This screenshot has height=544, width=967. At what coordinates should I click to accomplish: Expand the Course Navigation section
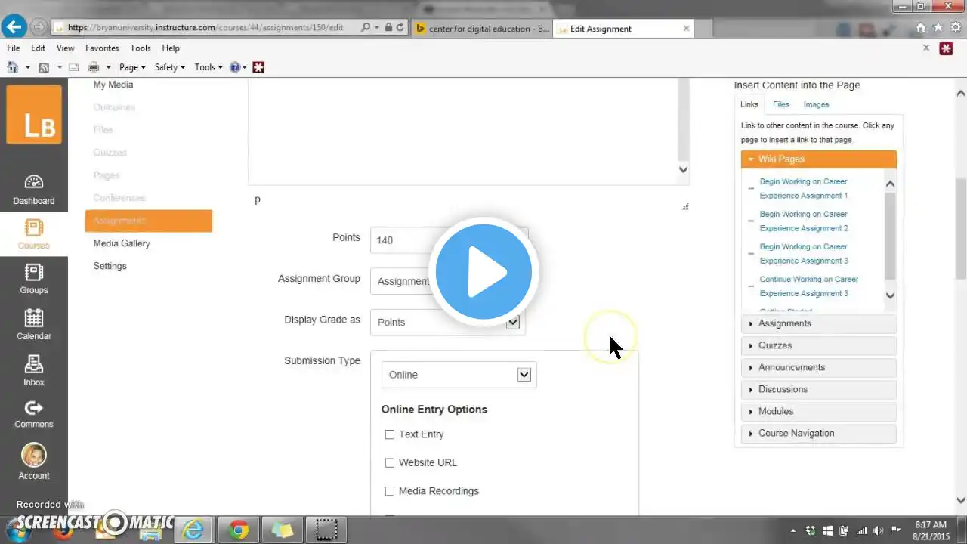pyautogui.click(x=819, y=433)
